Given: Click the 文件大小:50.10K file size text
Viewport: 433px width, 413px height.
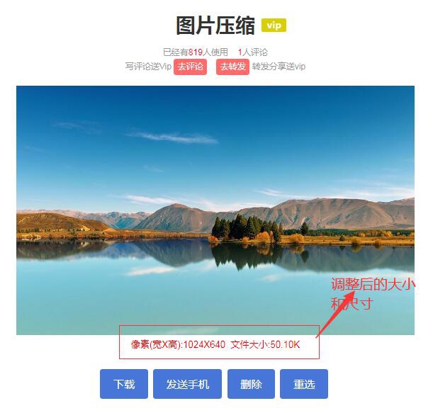Looking at the screenshot, I should point(265,344).
